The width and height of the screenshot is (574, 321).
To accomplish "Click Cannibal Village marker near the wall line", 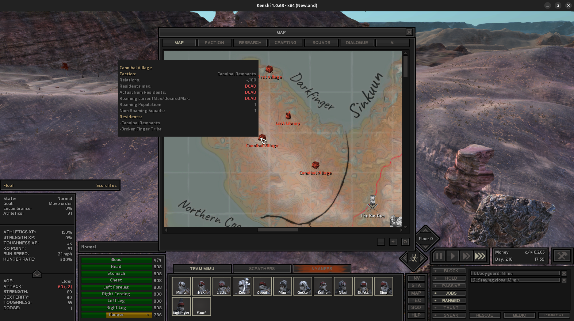I will tap(315, 165).
